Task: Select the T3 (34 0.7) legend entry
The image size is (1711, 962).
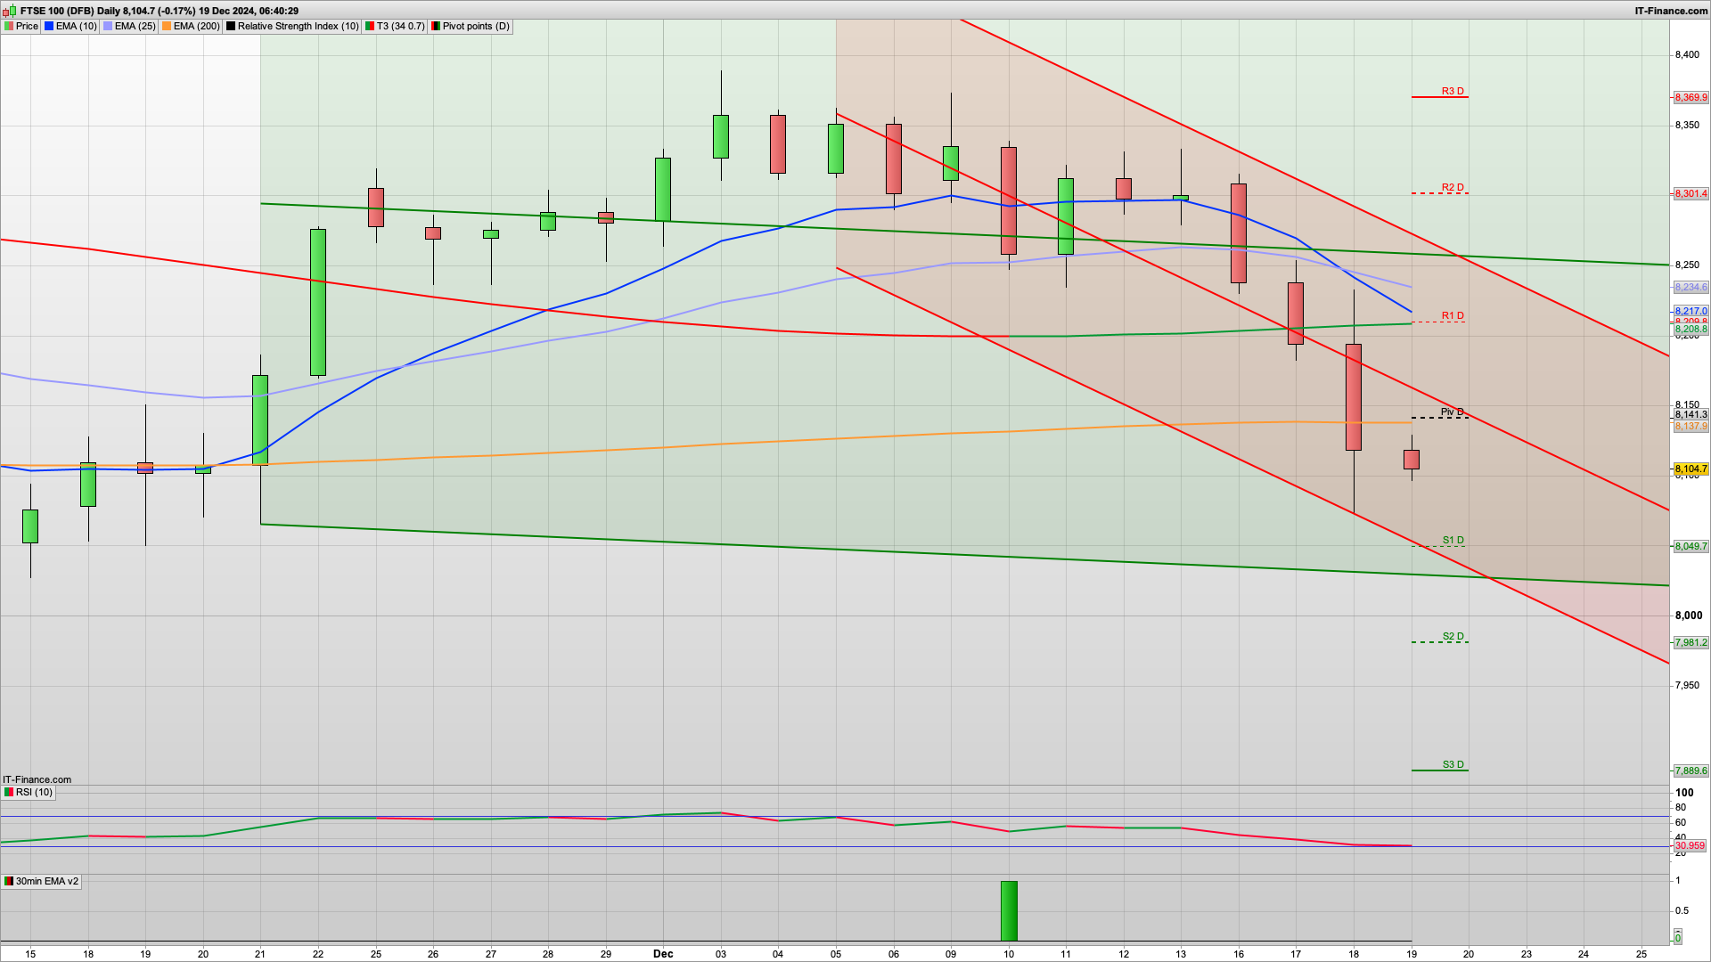Action: (x=395, y=26)
